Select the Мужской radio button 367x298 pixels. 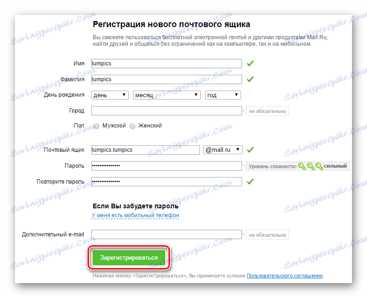coord(96,126)
